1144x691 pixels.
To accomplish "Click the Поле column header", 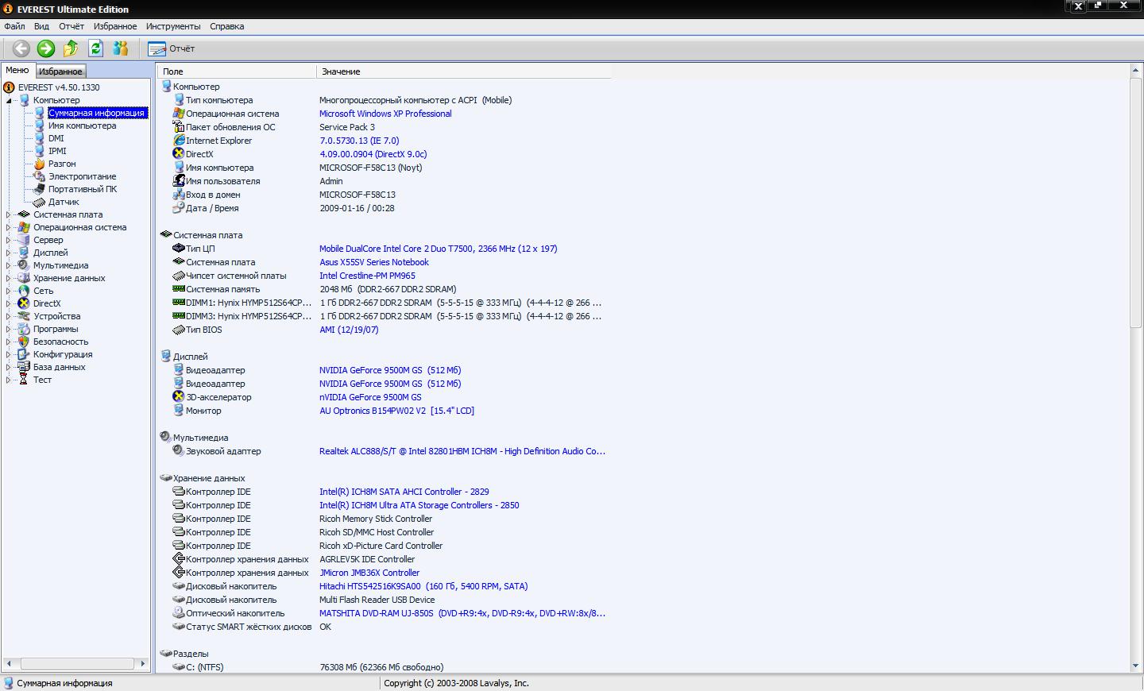I will pos(237,71).
